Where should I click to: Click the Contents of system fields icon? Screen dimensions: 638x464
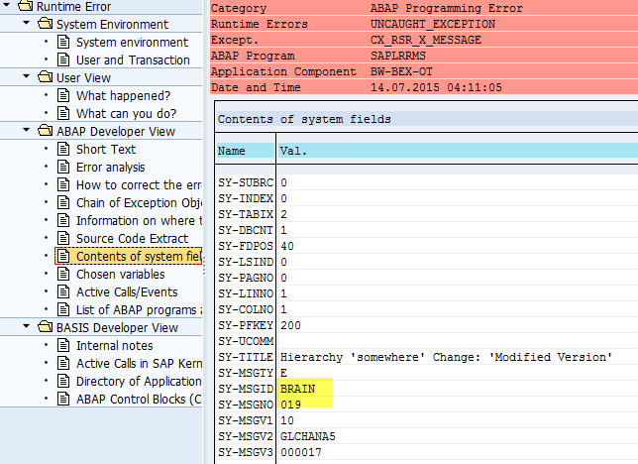pyautogui.click(x=63, y=256)
